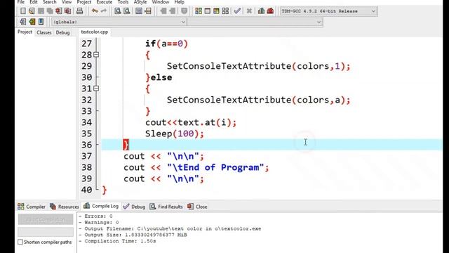This screenshot has height=253, width=449.
Task: Click the Print toolbar icon
Action: click(x=79, y=11)
